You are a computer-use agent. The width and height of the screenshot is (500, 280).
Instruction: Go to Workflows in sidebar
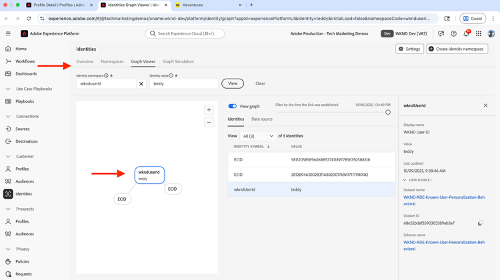(25, 61)
